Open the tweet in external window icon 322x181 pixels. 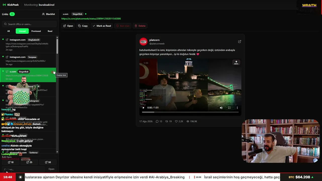(x=239, y=42)
